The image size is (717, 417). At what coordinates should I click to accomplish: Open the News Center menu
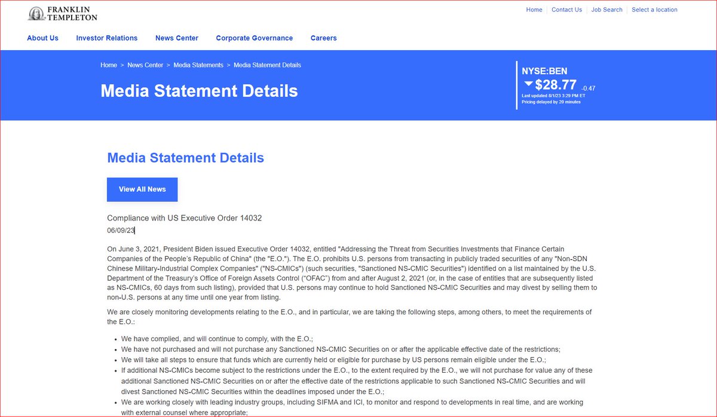click(x=177, y=38)
